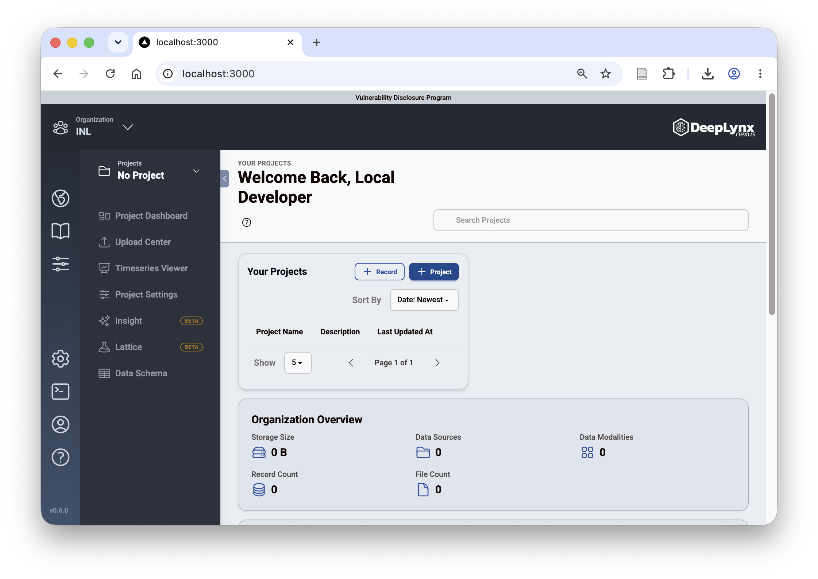Open Project Settings in sidebar
Image resolution: width=818 pixels, height=579 pixels.
(x=150, y=295)
